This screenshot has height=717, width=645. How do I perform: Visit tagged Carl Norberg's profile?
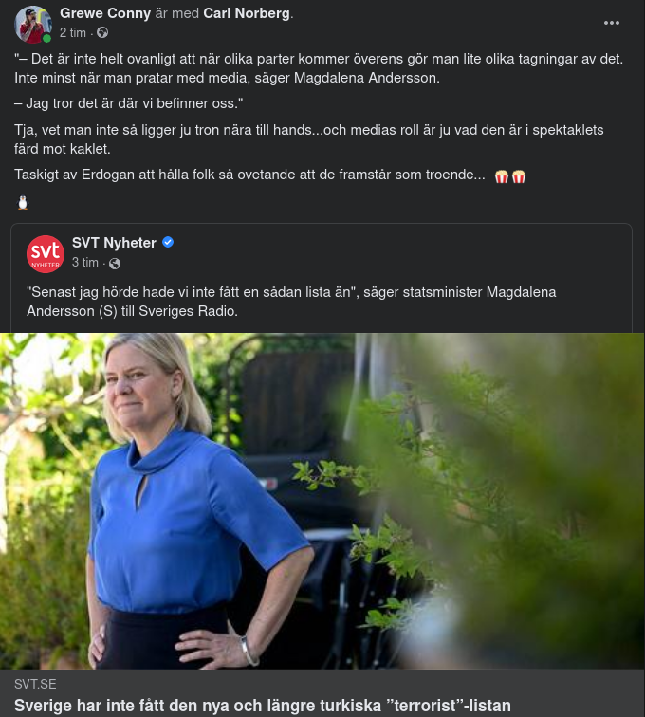247,13
